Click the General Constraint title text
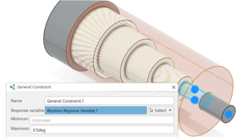245x137 pixels. pos(34,87)
